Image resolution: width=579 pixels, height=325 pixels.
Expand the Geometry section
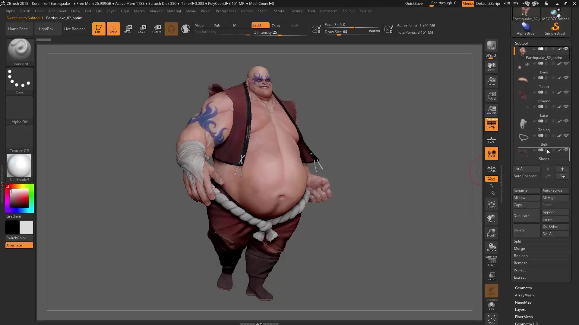(x=524, y=288)
